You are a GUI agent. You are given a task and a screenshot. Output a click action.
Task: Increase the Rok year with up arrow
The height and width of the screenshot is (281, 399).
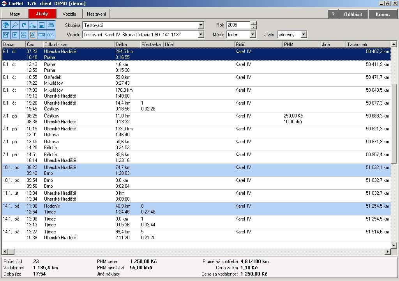[x=253, y=23]
